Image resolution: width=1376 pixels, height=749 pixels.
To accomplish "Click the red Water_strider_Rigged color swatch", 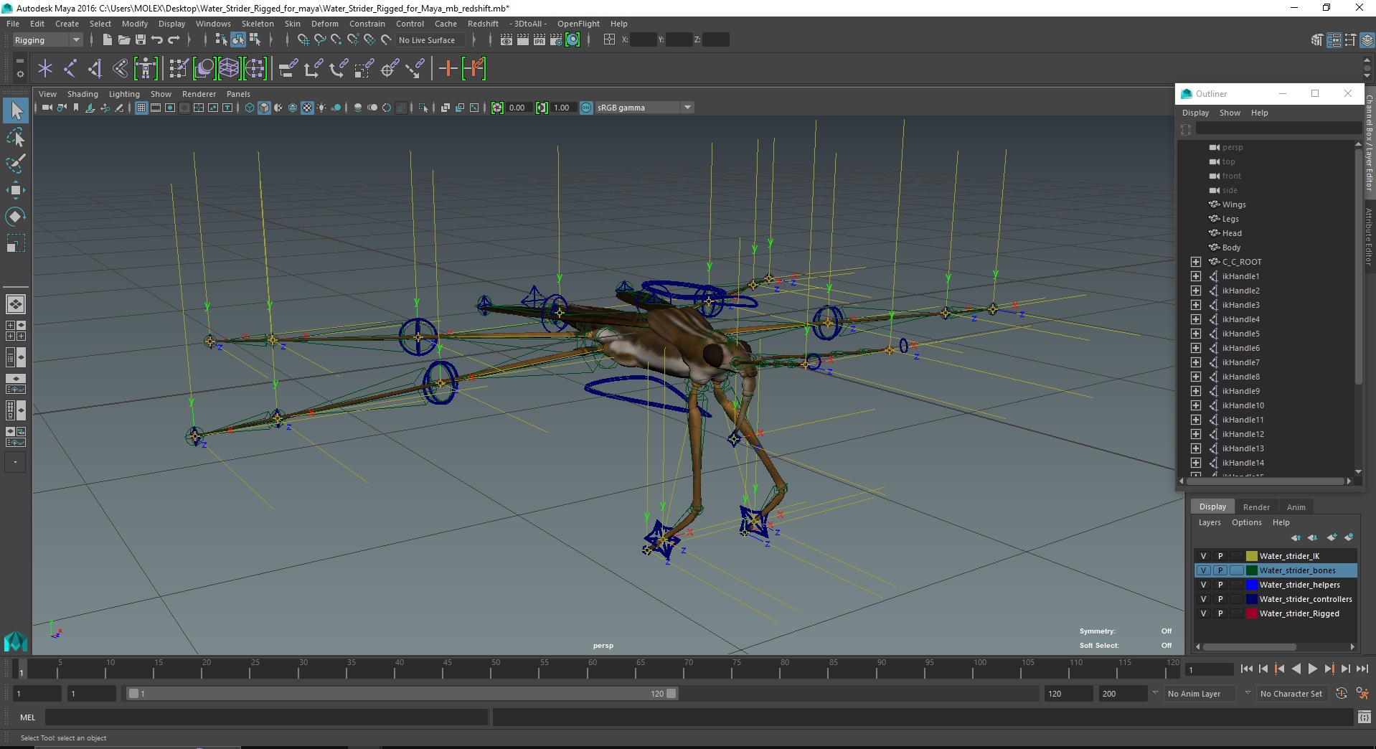I will (1251, 613).
